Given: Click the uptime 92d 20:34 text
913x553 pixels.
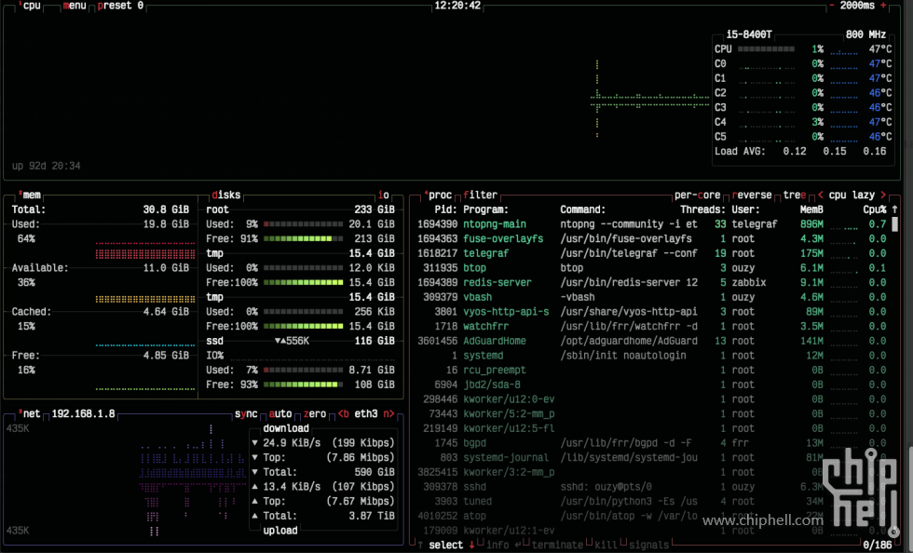Looking at the screenshot, I should pos(46,166).
